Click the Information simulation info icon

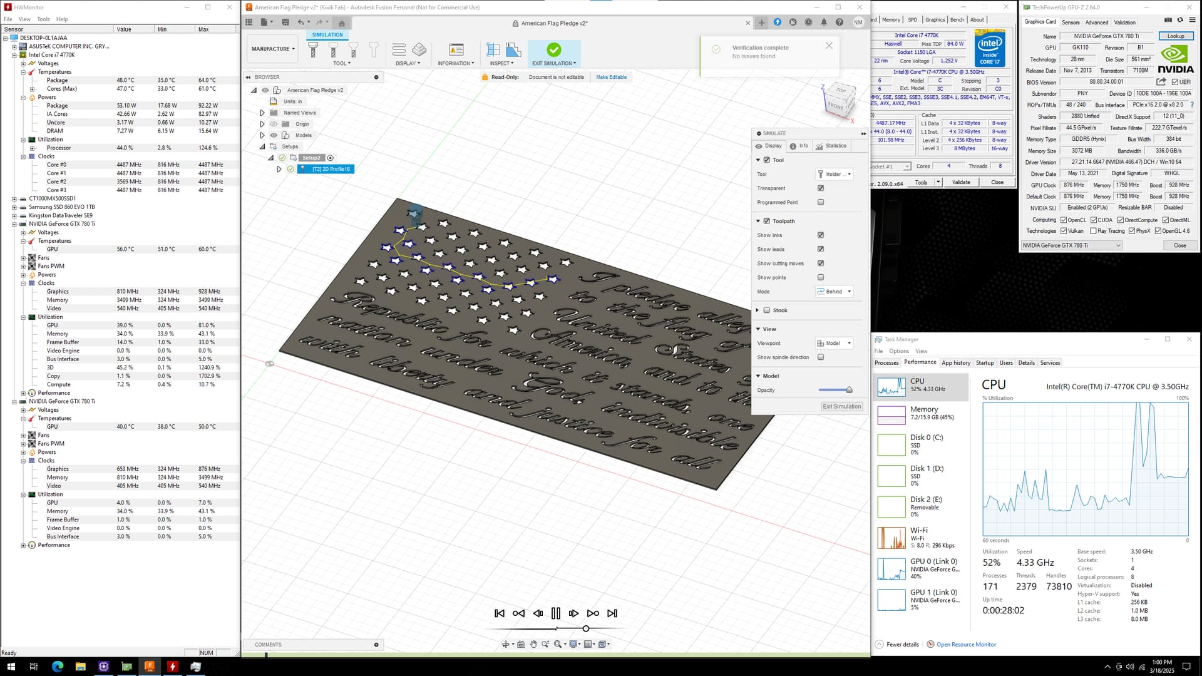[456, 49]
